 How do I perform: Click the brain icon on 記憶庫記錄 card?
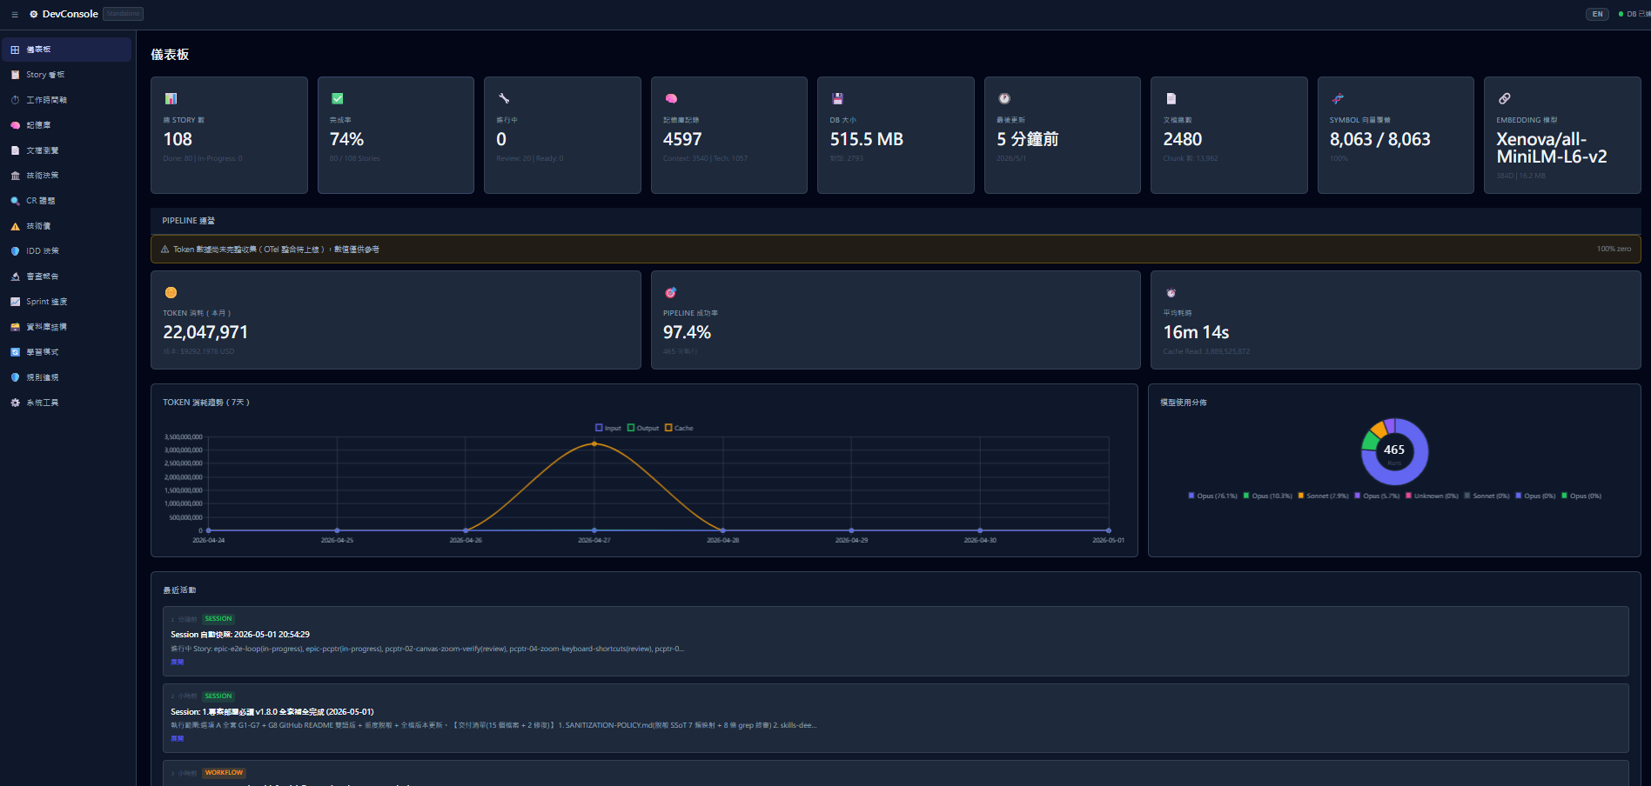[671, 98]
